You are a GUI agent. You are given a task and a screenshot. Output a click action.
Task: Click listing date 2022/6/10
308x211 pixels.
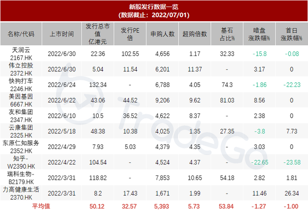[x=62, y=116]
